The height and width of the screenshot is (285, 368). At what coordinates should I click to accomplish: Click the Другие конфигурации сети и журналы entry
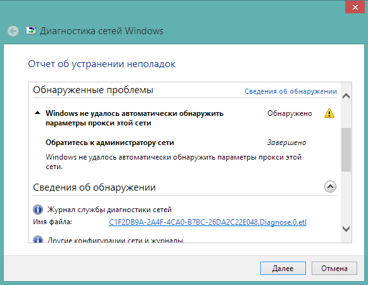click(115, 240)
